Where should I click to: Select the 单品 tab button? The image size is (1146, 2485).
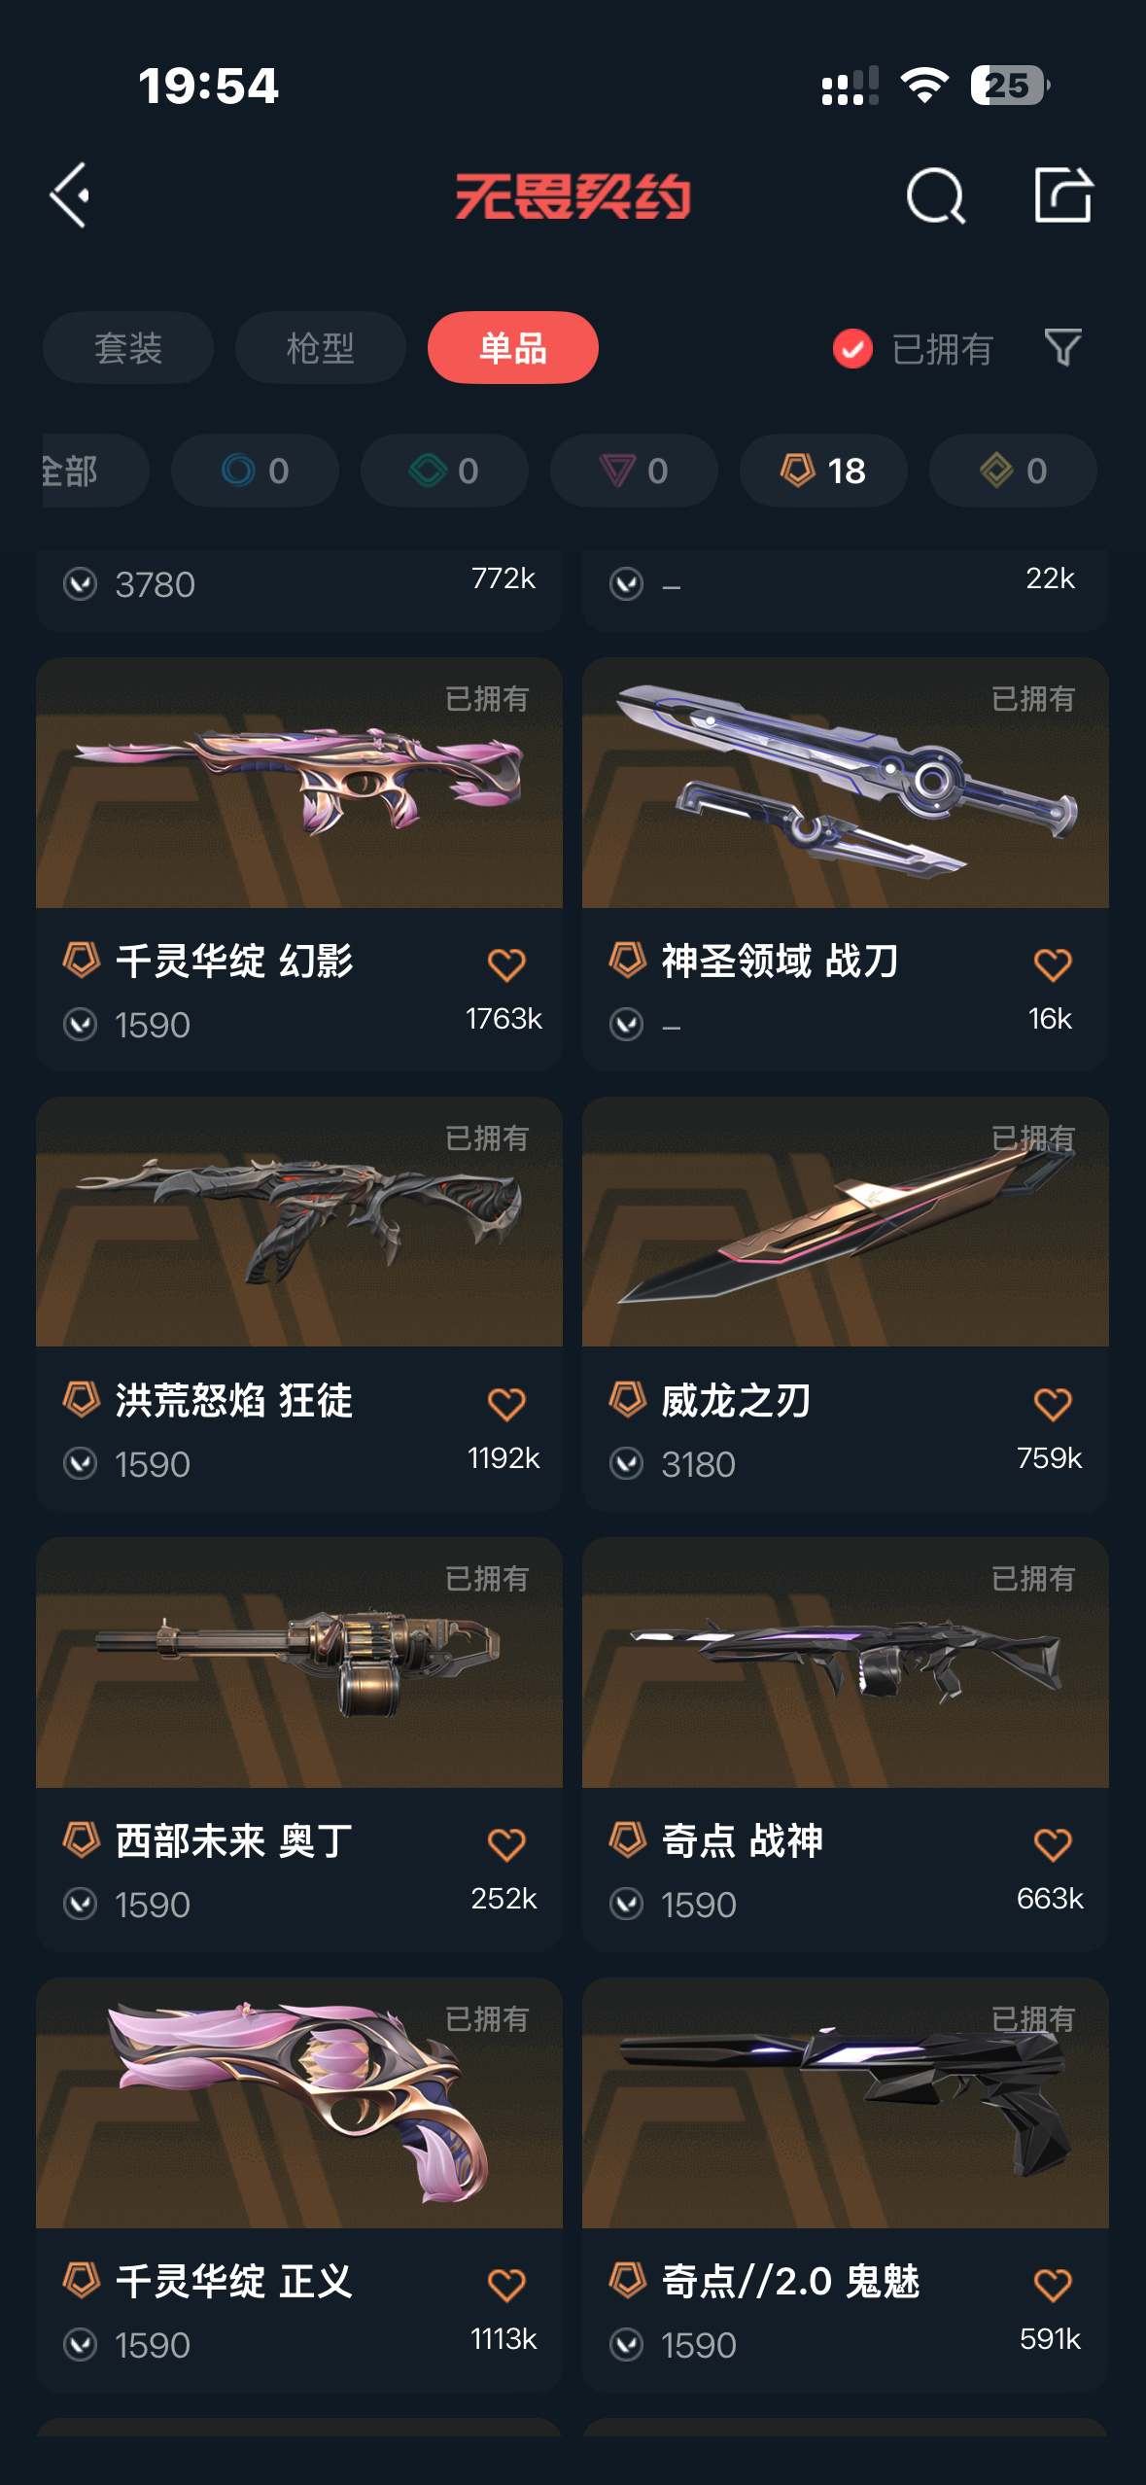click(512, 347)
